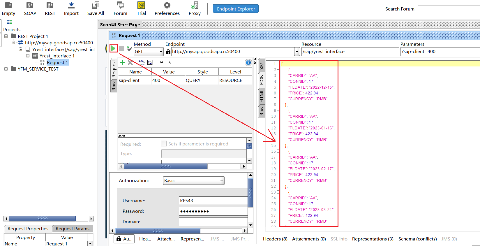Open the Headers (8) response tab

pyautogui.click(x=275, y=239)
